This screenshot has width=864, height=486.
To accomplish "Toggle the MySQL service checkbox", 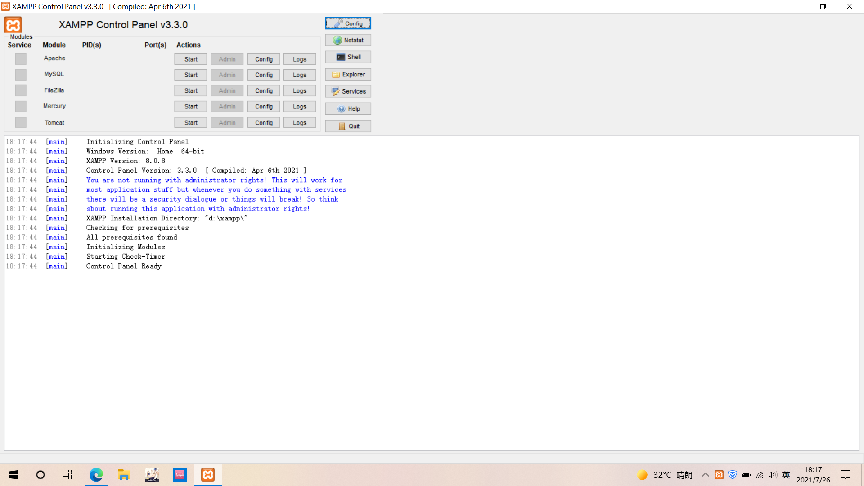I will [x=21, y=75].
